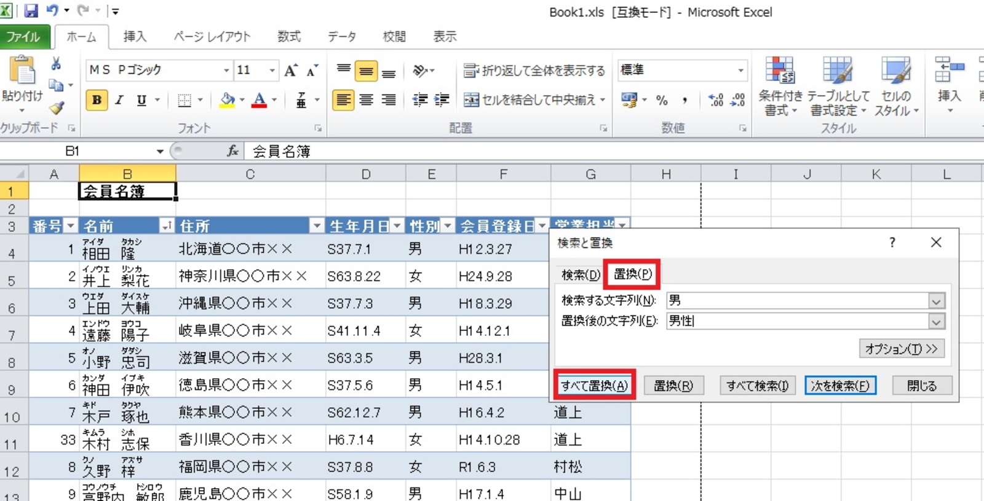Open the ファイル tab
This screenshot has width=984, height=501.
pos(23,37)
